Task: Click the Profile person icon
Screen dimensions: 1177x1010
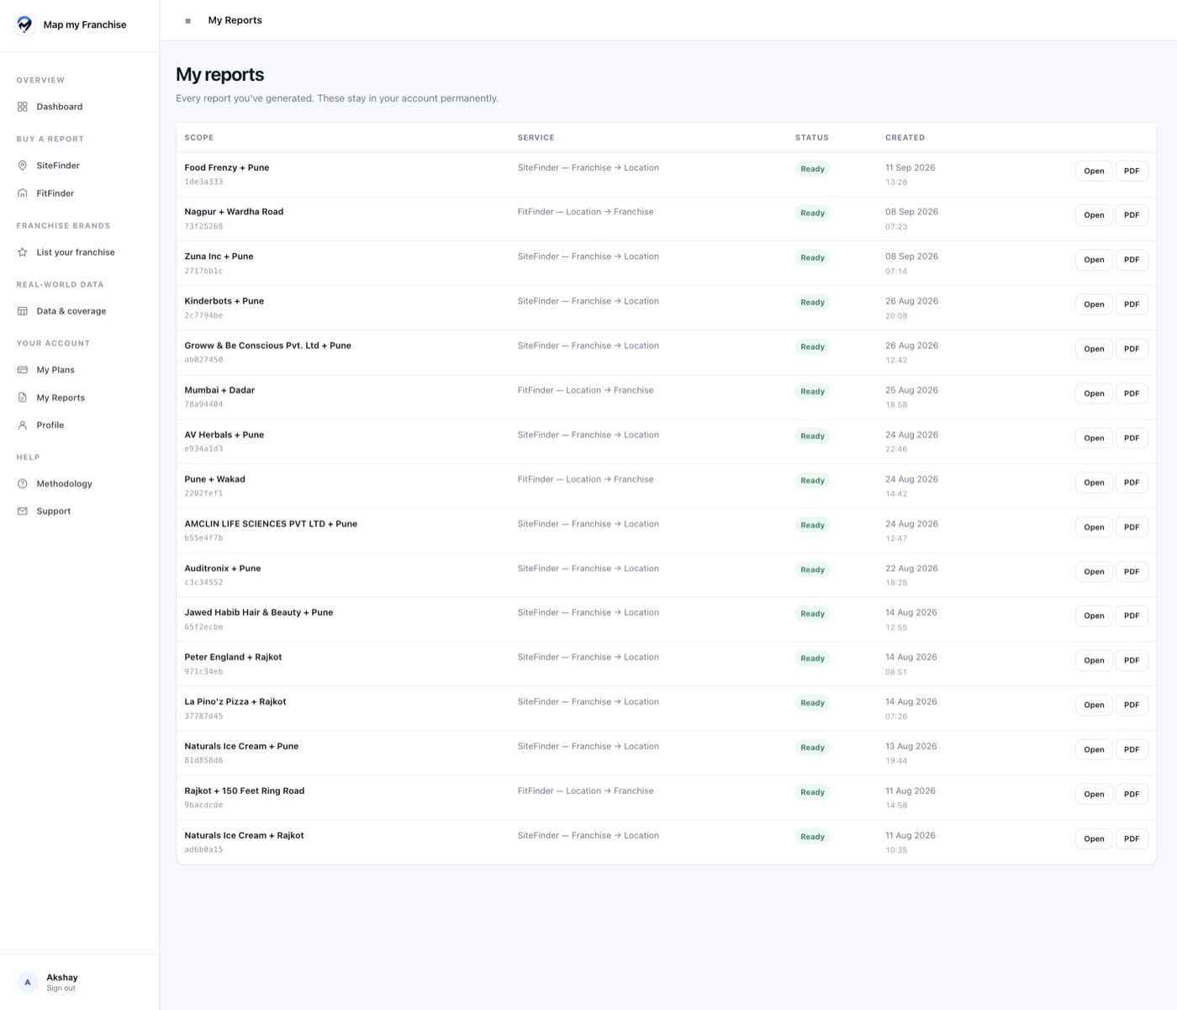Action: 23,426
